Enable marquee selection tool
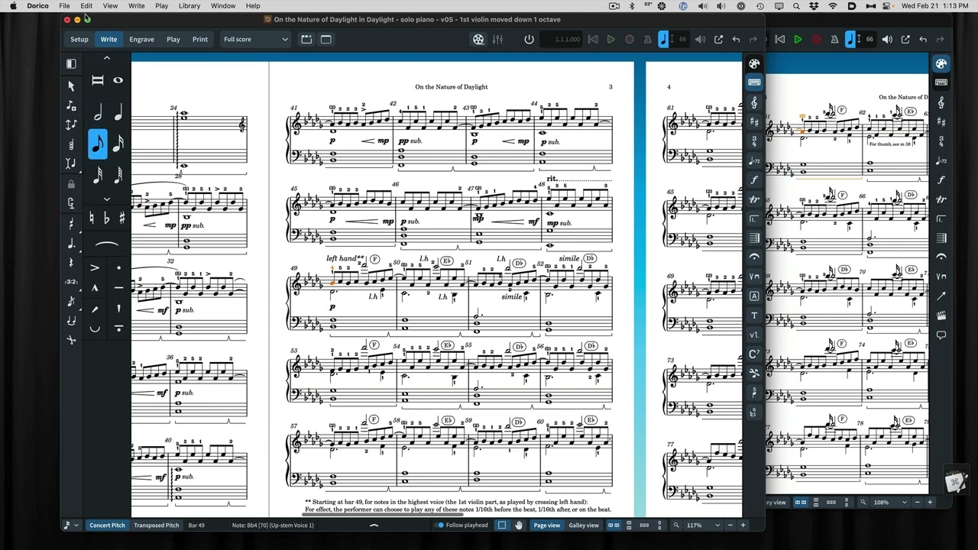 [x=501, y=525]
